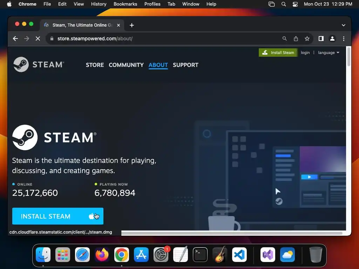Launch Visual Studio Code from the Dock
359x269 pixels.
point(239,255)
